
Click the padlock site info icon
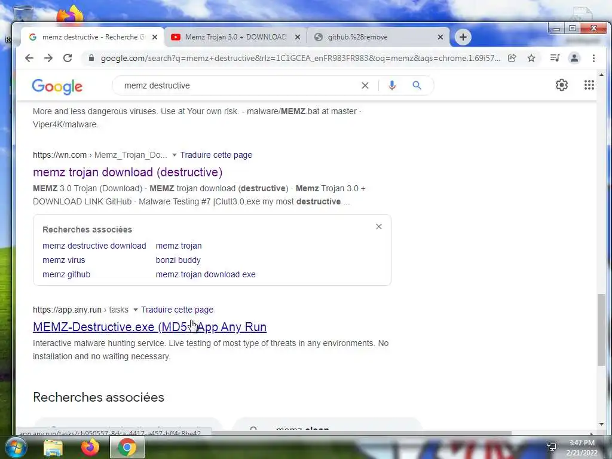(x=91, y=58)
